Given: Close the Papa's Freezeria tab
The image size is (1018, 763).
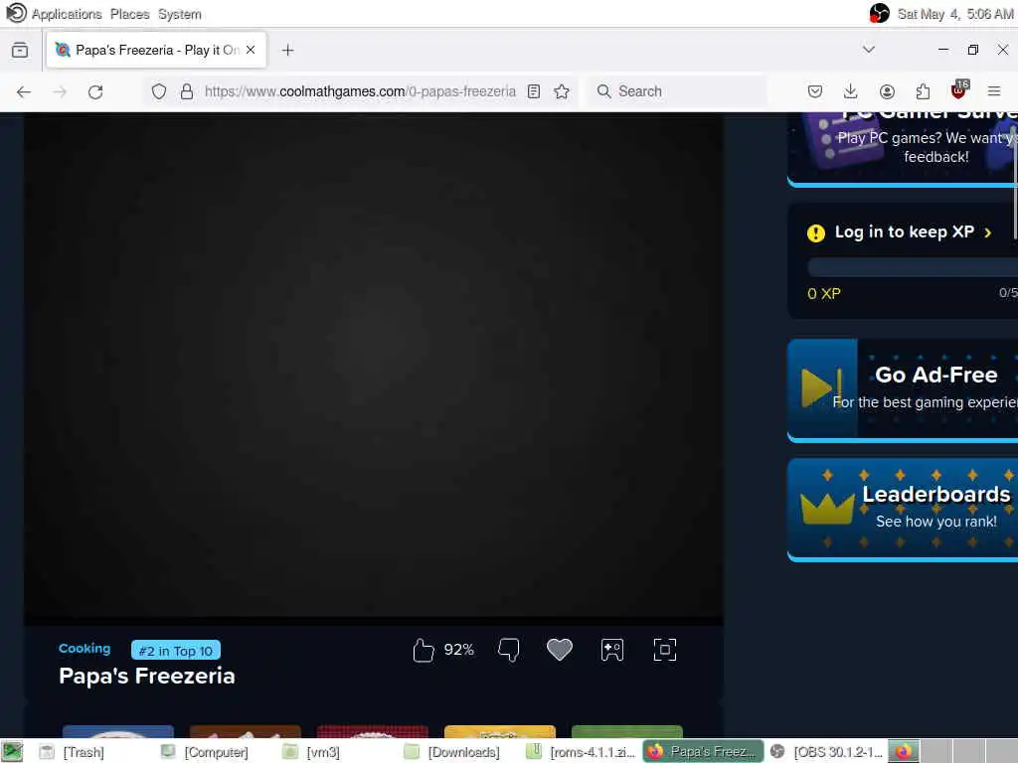Looking at the screenshot, I should [251, 50].
